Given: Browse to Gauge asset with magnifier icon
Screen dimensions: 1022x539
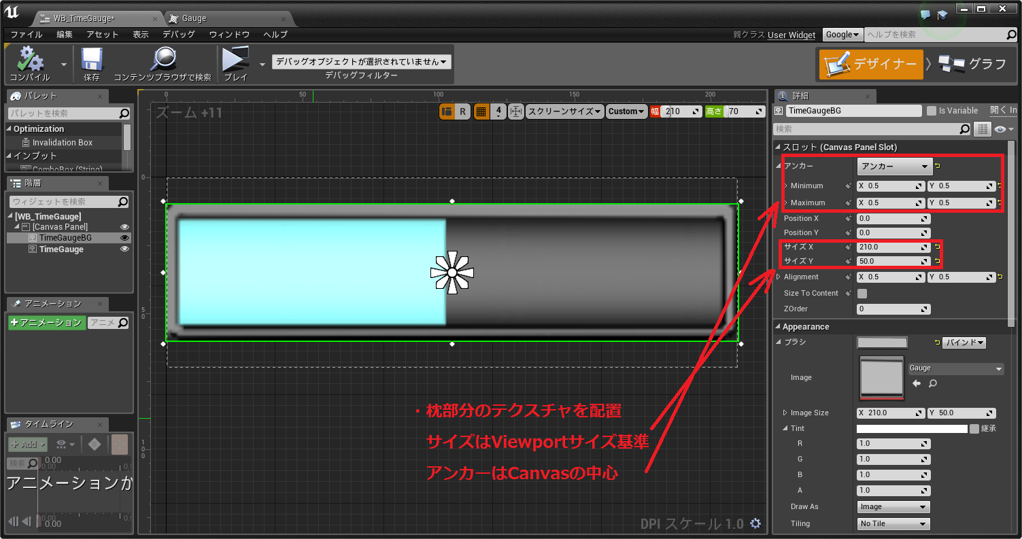Looking at the screenshot, I should 933,384.
